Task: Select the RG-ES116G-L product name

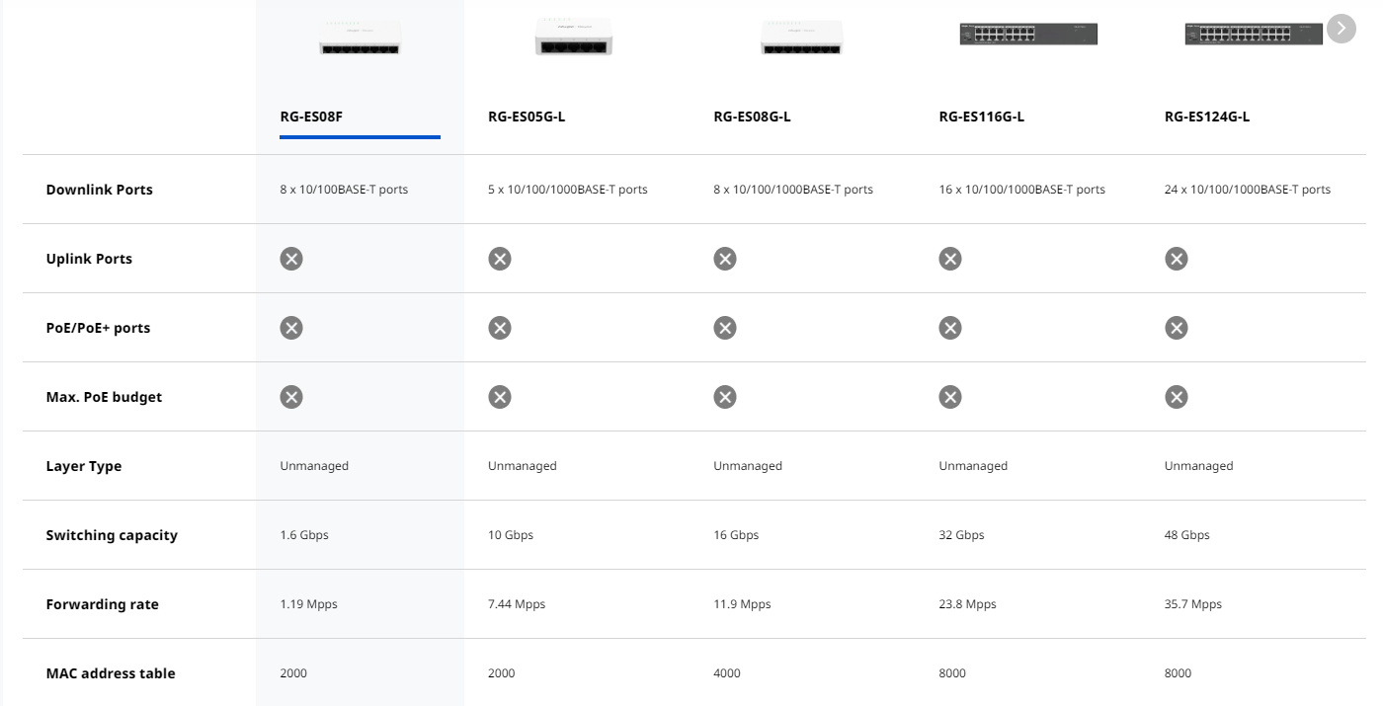Action: [x=981, y=117]
